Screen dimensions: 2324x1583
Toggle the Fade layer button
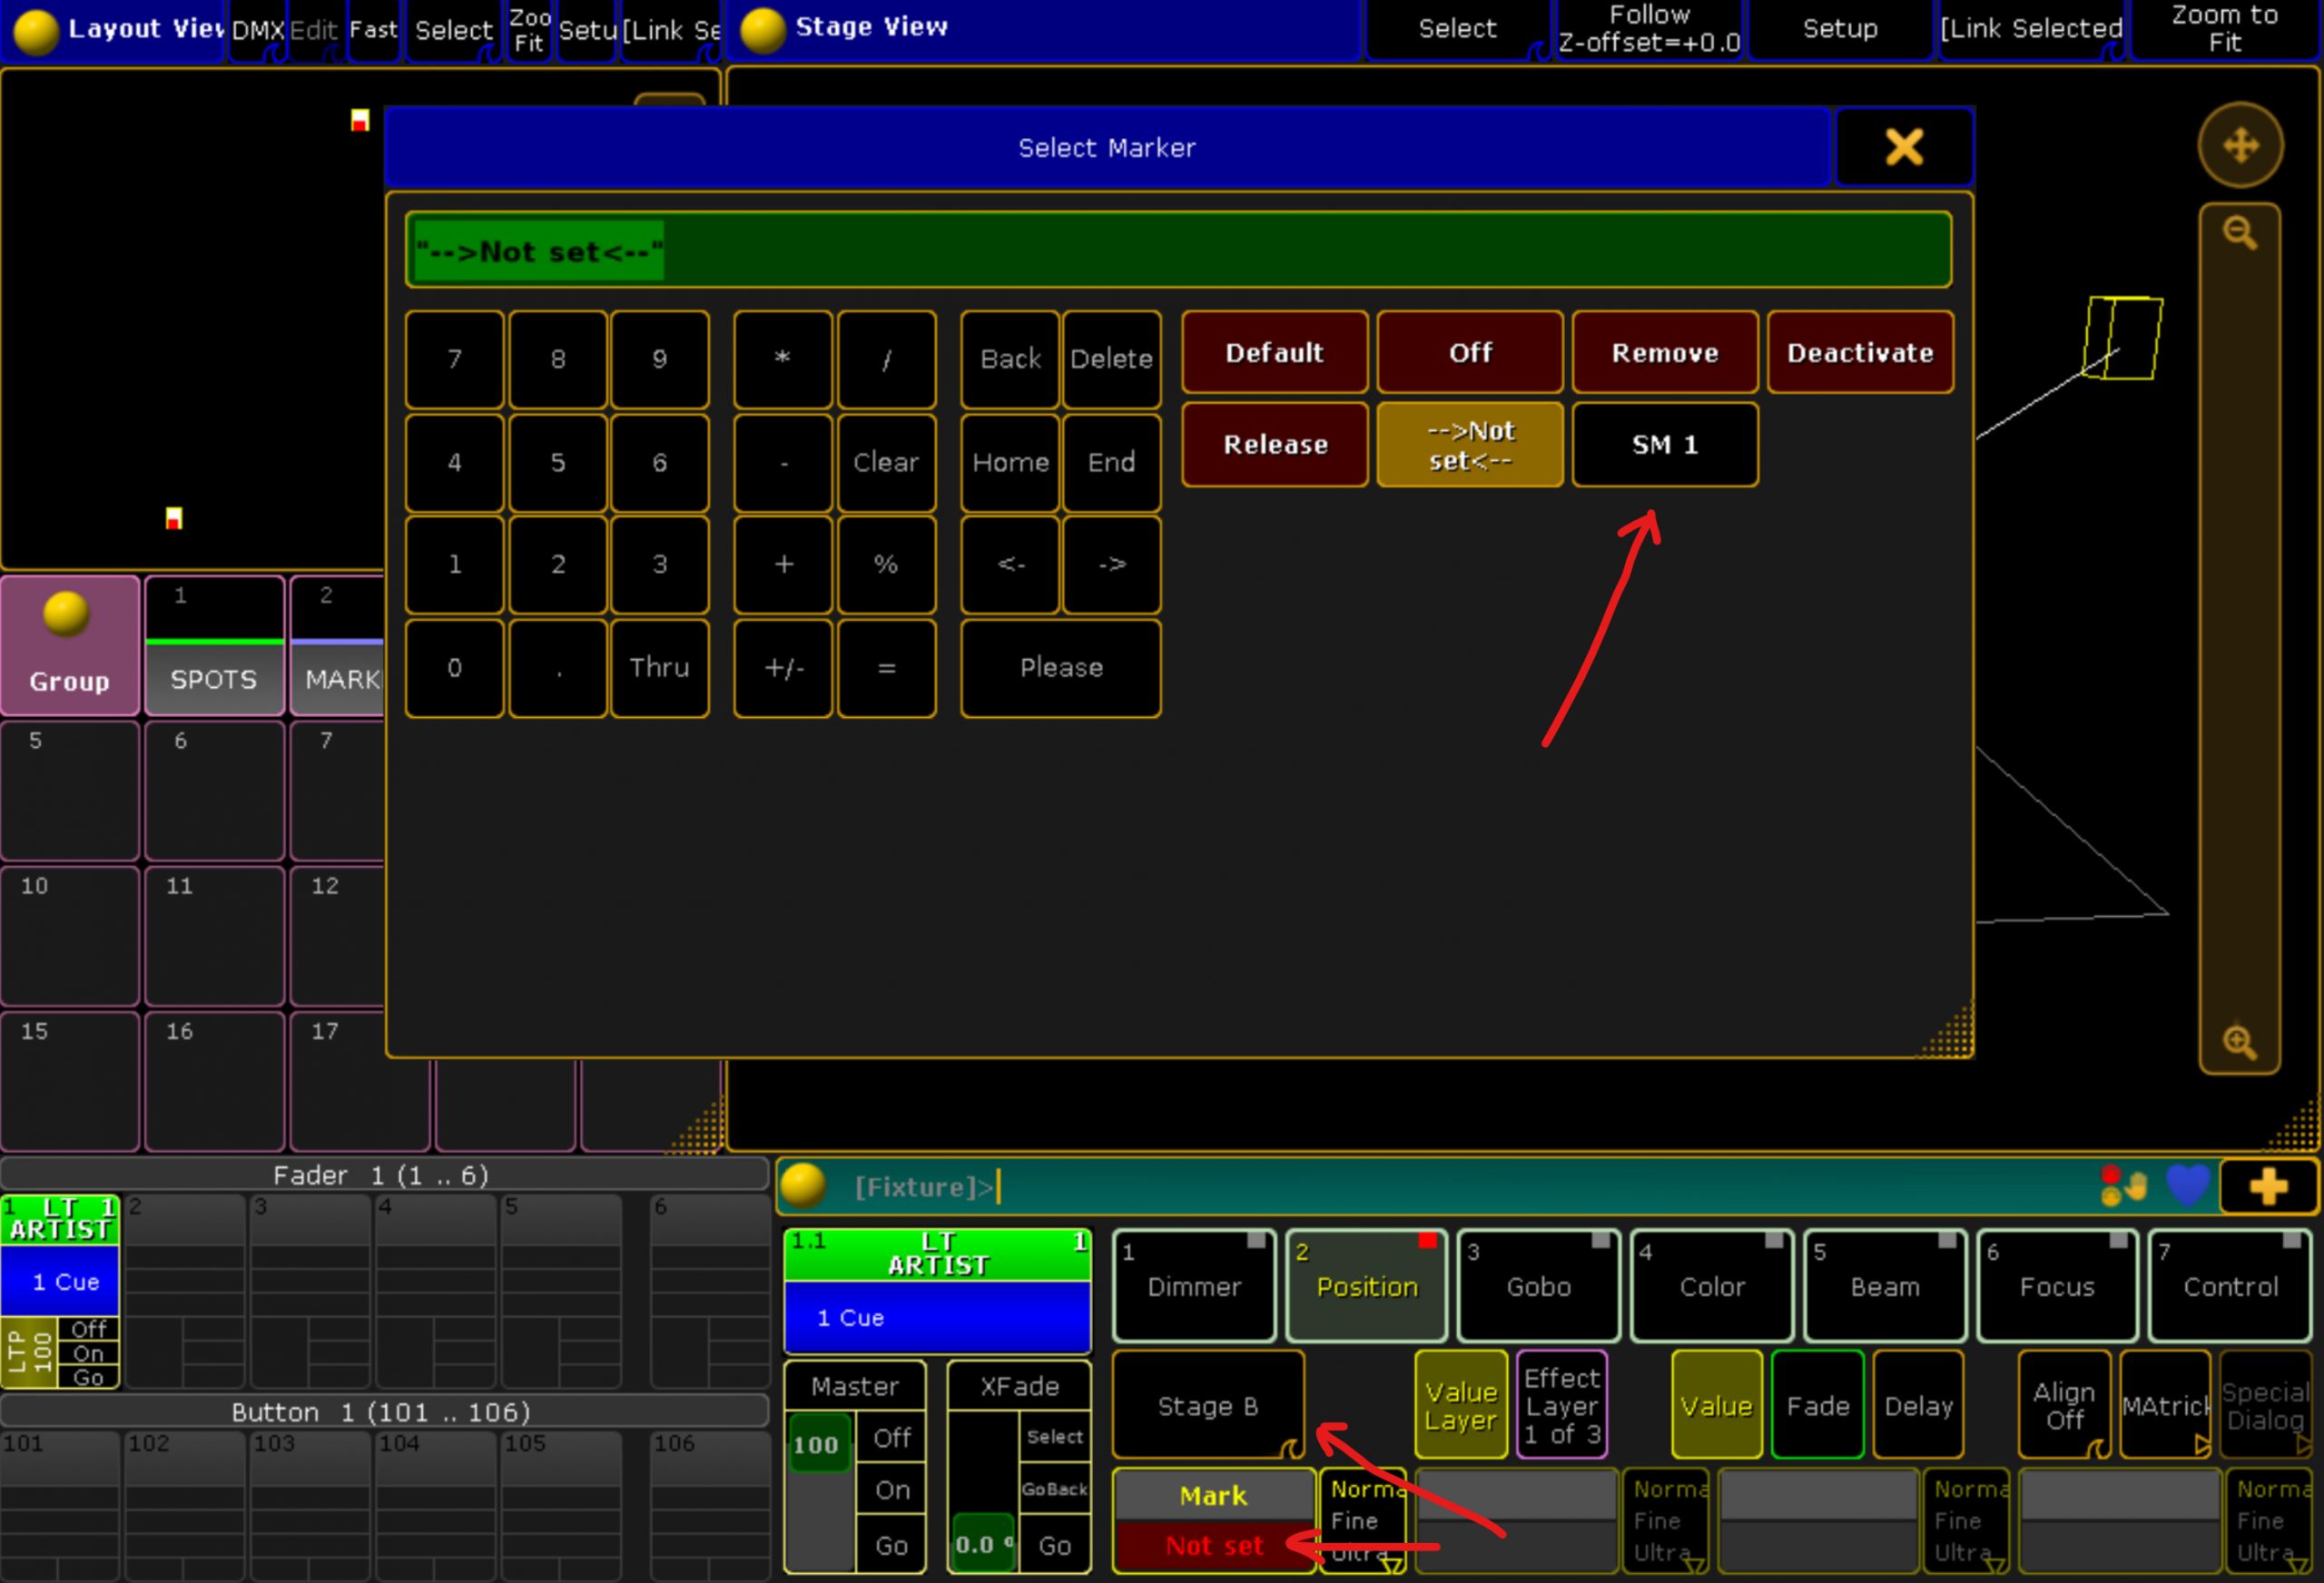(x=1817, y=1405)
